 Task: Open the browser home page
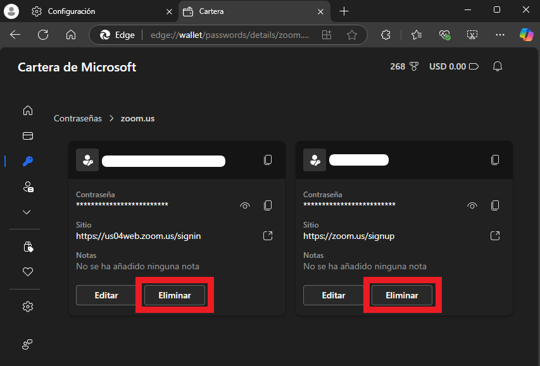(x=71, y=35)
